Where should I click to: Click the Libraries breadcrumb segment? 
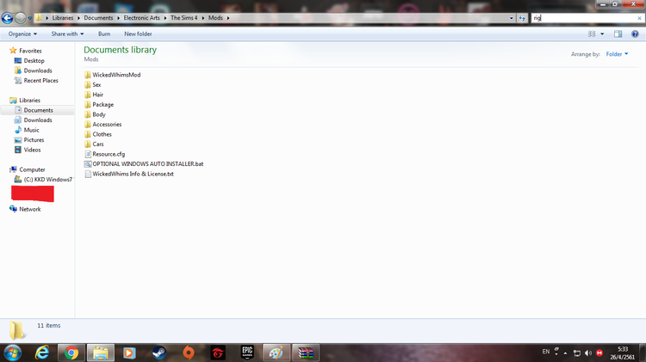coord(63,18)
